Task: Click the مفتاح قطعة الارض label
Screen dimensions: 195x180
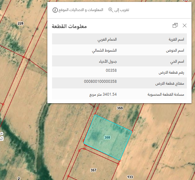Action: tap(170, 83)
